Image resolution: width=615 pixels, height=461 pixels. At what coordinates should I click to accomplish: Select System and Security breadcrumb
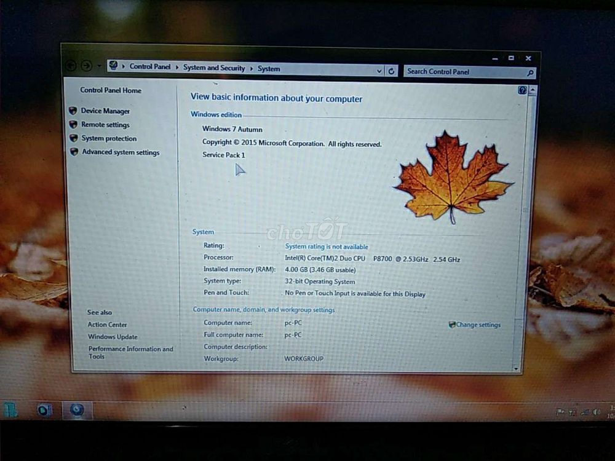(x=214, y=68)
